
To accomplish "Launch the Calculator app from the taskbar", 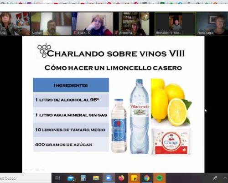I will pyautogui.click(x=83, y=178).
